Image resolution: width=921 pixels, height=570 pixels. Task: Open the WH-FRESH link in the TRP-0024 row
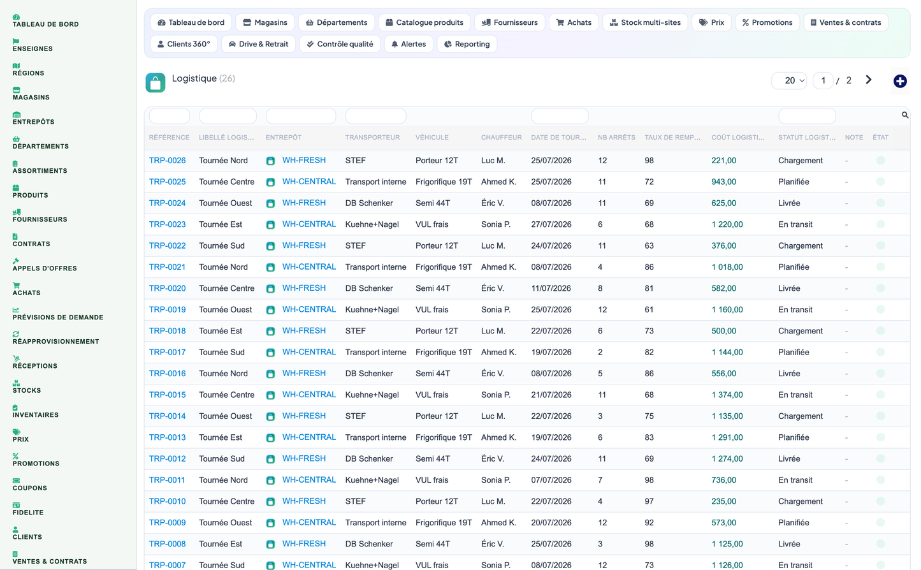(x=304, y=203)
